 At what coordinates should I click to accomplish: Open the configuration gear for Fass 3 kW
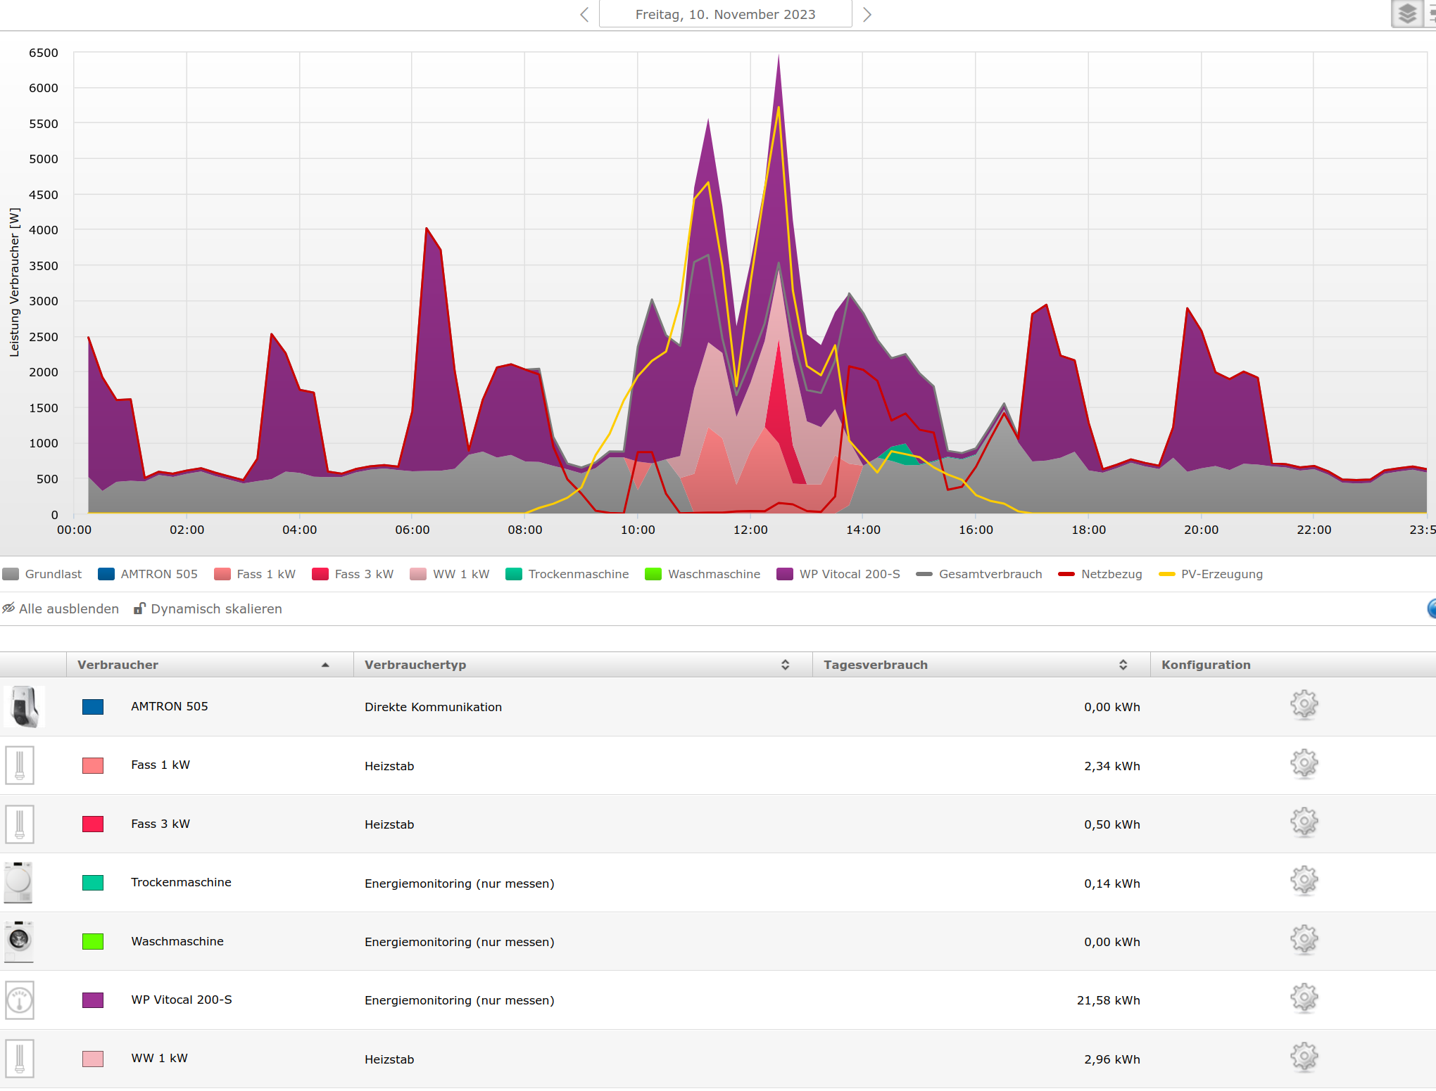coord(1304,822)
